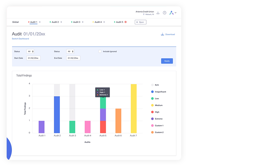The width and height of the screenshot is (266, 166).
Task: Toggle the Medium legend item
Action: click(157, 105)
